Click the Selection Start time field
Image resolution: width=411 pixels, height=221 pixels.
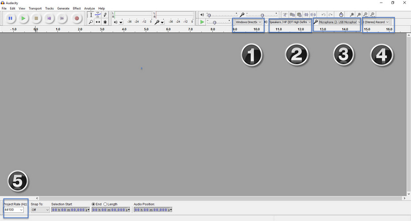click(x=70, y=210)
